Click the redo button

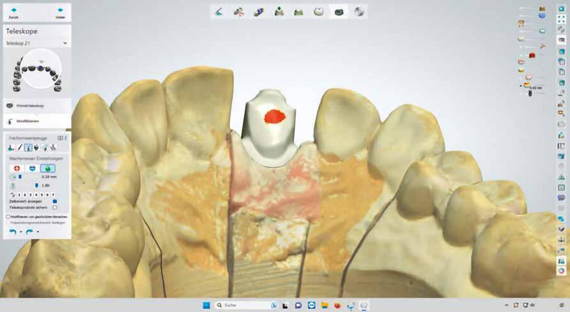coord(29,231)
